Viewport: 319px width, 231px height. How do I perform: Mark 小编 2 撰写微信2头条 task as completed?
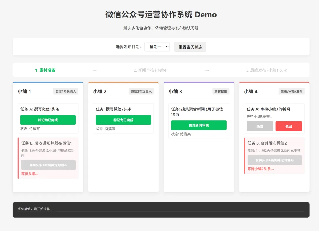123,120
